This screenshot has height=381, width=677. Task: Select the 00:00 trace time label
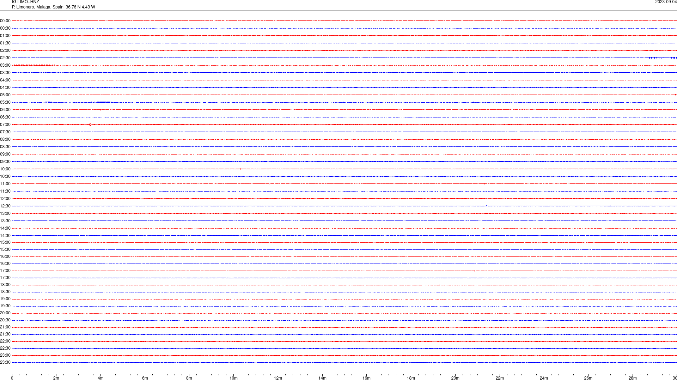5,21
